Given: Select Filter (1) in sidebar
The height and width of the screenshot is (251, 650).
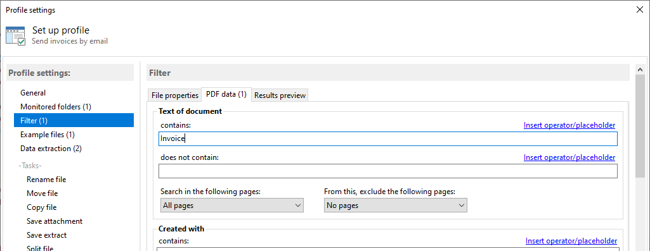Looking at the screenshot, I should 74,120.
